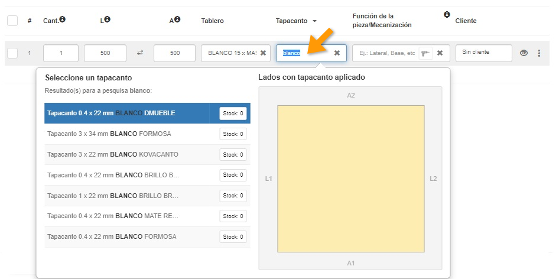Clear the Tablero field with its X
The image size is (559, 279).
point(263,53)
